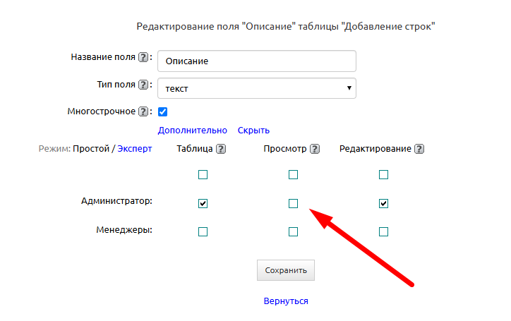Enable Редактирование checkbox for Менеджеры

[384, 231]
